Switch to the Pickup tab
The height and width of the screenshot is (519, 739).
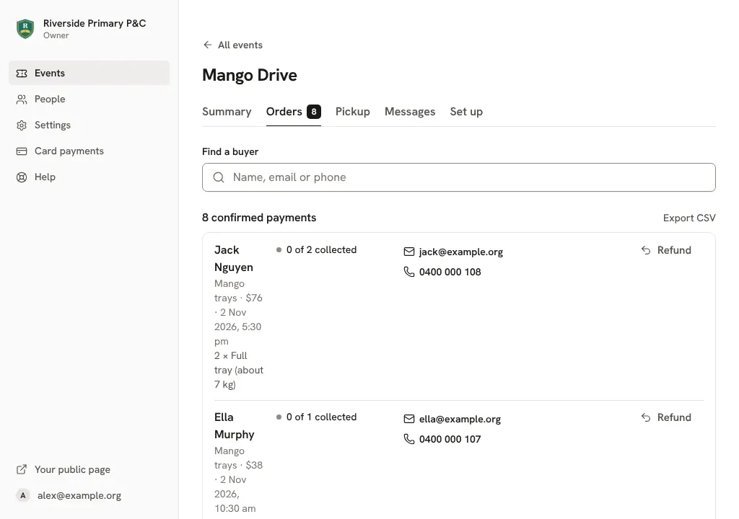[352, 112]
